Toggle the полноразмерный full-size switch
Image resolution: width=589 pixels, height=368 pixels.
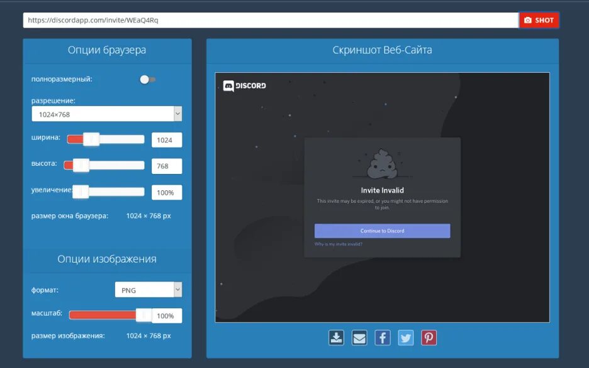point(147,80)
